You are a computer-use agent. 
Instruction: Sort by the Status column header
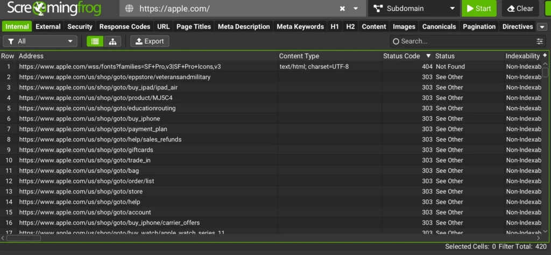tap(444, 56)
